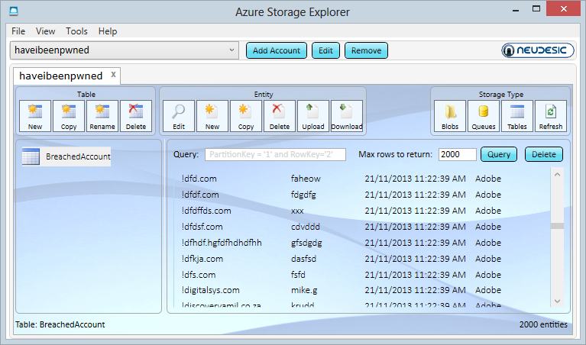The image size is (586, 345).
Task: Rename the selected table
Action: coord(102,116)
